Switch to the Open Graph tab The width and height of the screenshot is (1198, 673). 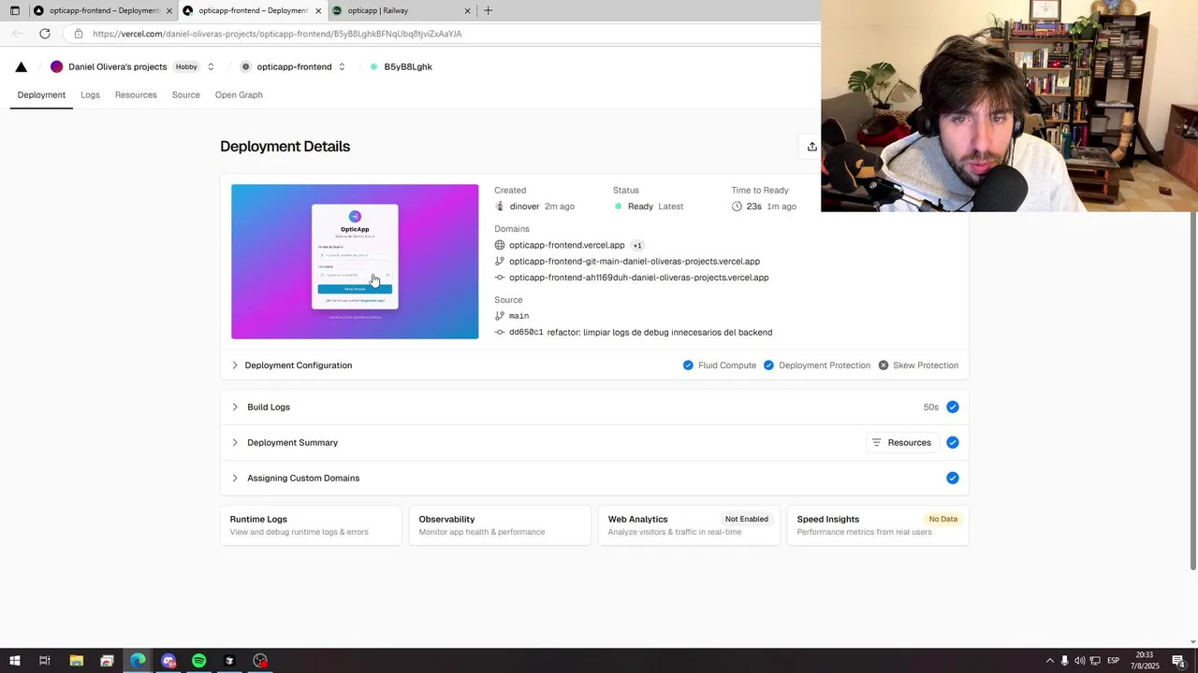(239, 94)
